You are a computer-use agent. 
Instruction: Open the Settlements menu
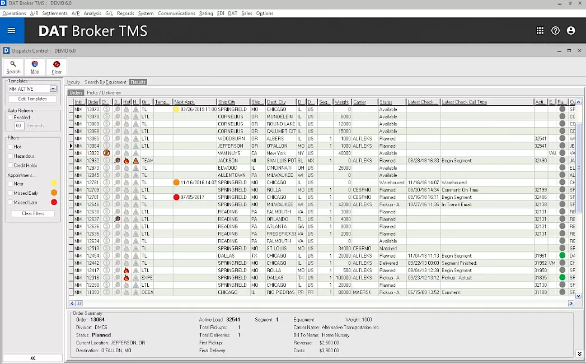(x=54, y=13)
